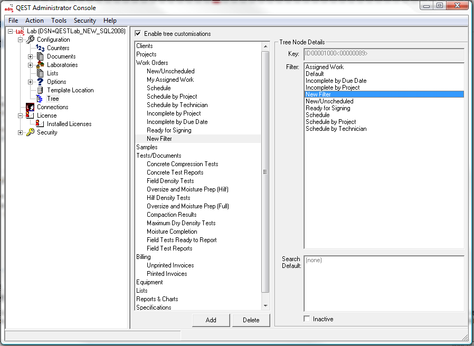Image resolution: width=474 pixels, height=346 pixels.
Task: Open the Action menu
Action: [x=34, y=21]
